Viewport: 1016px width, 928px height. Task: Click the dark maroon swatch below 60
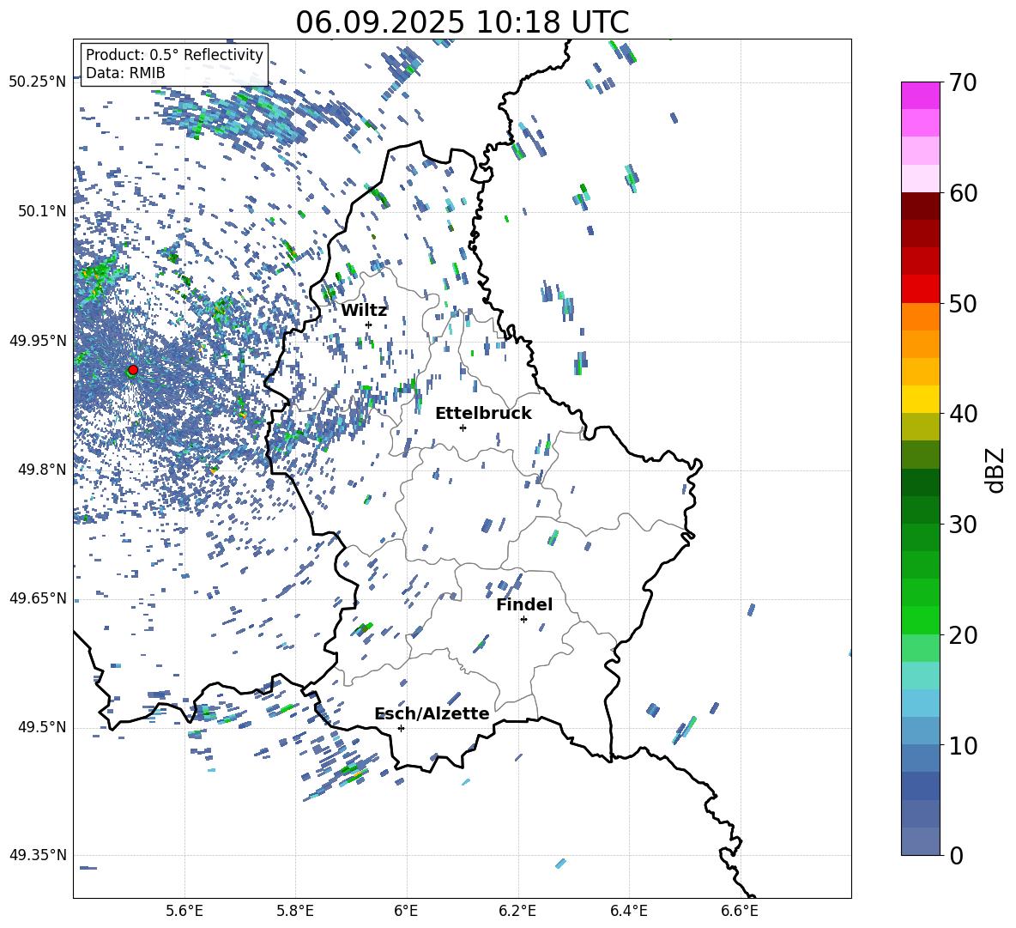point(921,207)
